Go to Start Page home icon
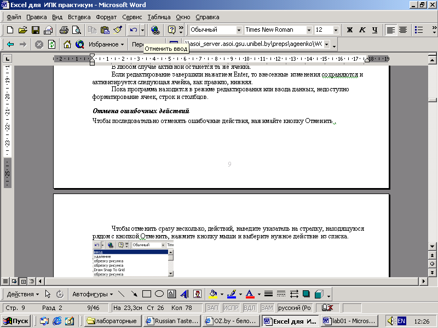Image resolution: width=438 pixels, height=328 pixels. click(67, 44)
